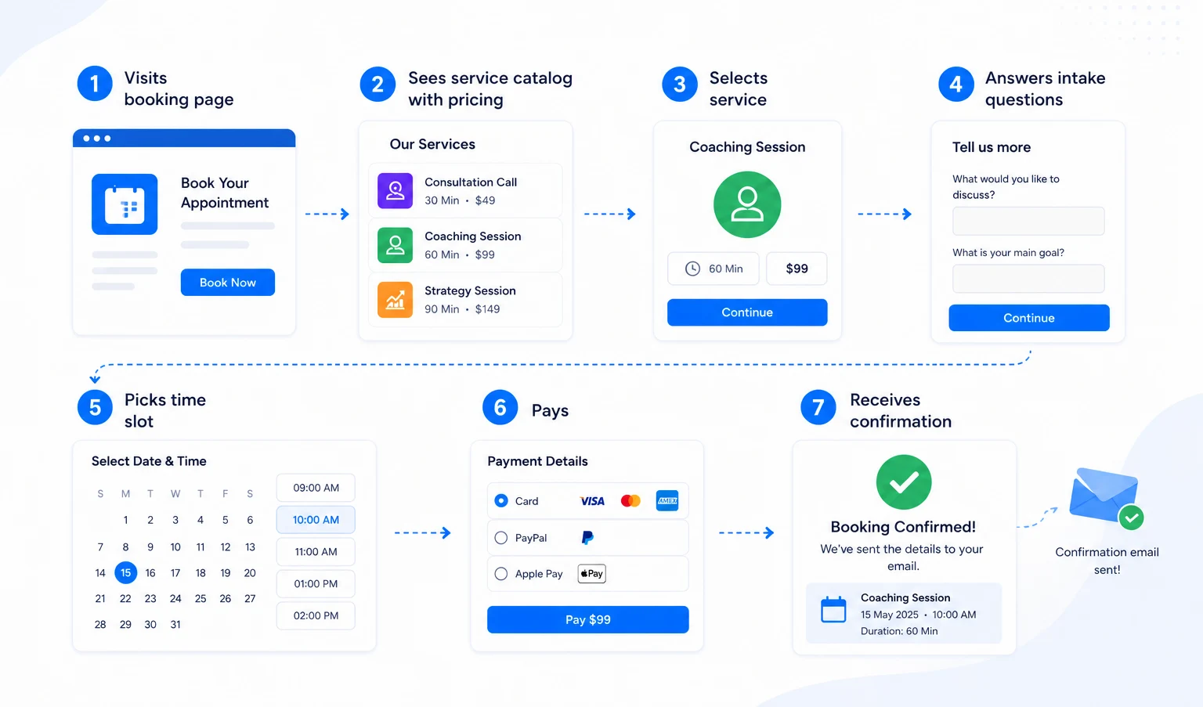Choose the 01:00 PM time slot
Viewport: 1203px width, 707px height.
[x=316, y=584]
